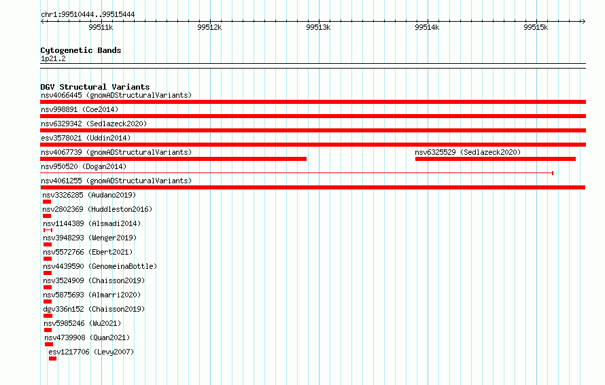This screenshot has height=385, width=605.
Task: Click the right arrow on the ruler
Action: (583, 21)
